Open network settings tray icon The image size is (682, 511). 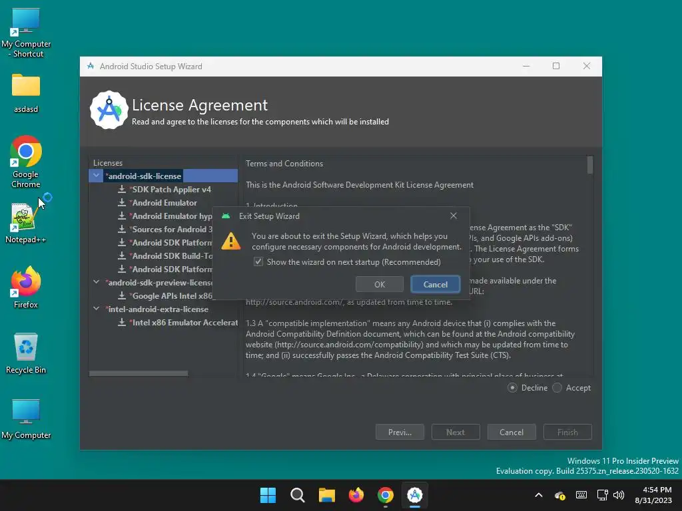pos(602,495)
